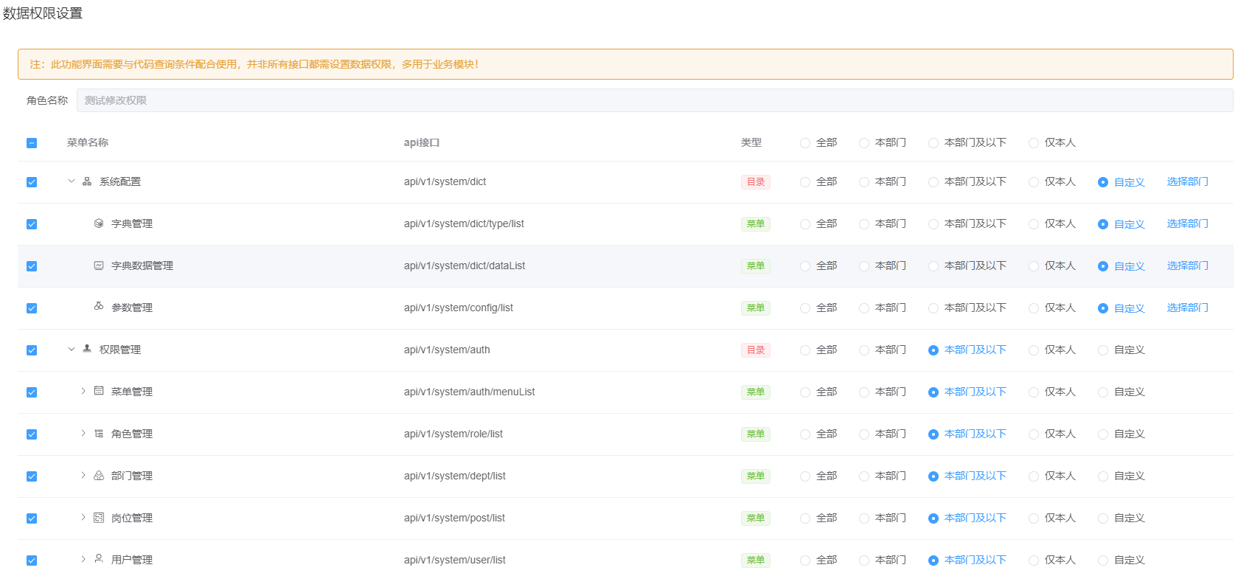Set 字典管理 row to 本部门
This screenshot has height=576, width=1238.
(864, 224)
